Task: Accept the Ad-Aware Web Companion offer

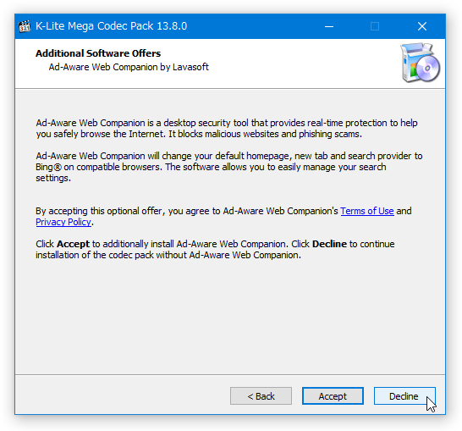Action: click(x=333, y=396)
